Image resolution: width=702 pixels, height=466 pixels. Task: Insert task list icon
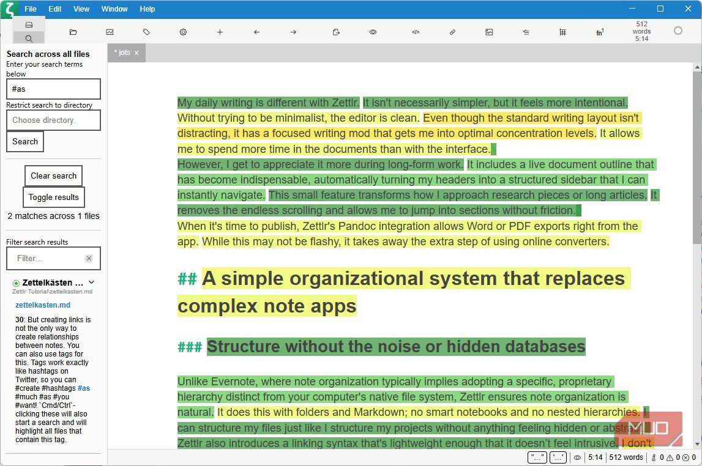526,32
